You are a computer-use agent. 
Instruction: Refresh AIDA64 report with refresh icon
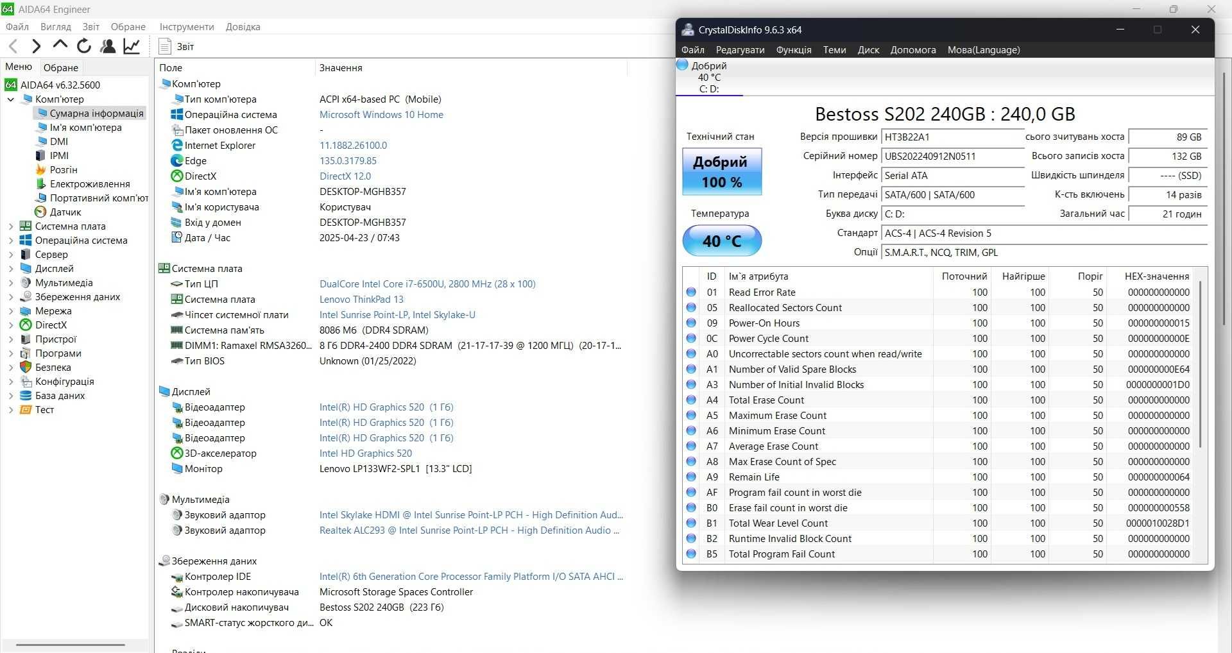[x=83, y=46]
